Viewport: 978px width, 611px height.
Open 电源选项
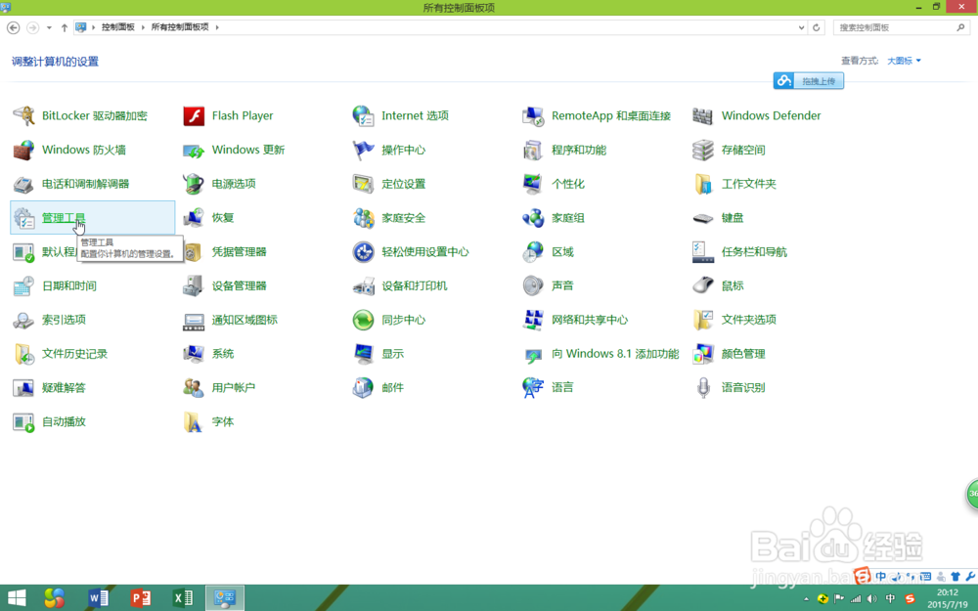click(x=233, y=183)
